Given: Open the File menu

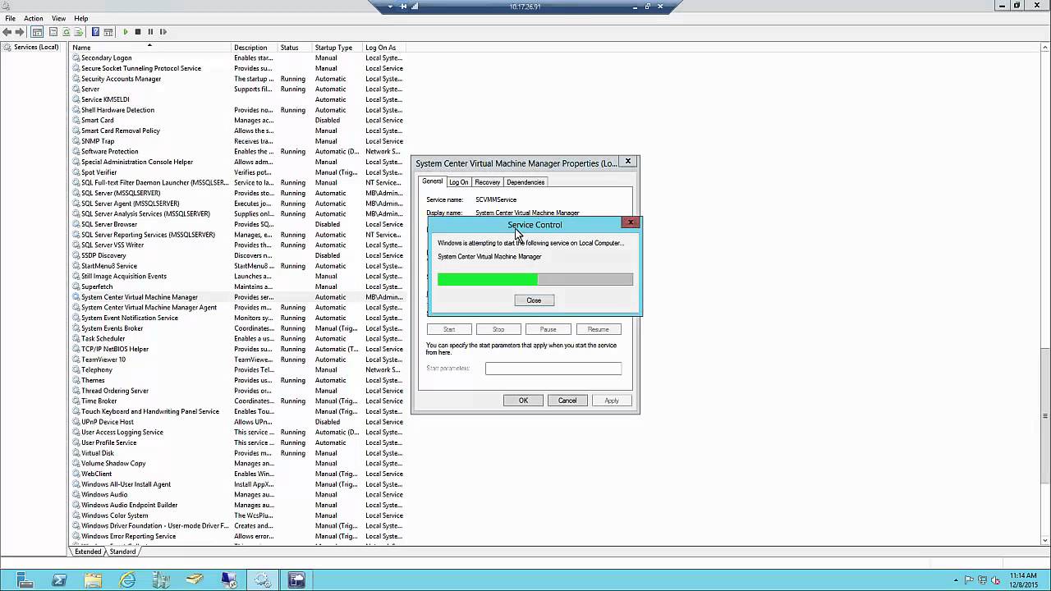Looking at the screenshot, I should [11, 18].
